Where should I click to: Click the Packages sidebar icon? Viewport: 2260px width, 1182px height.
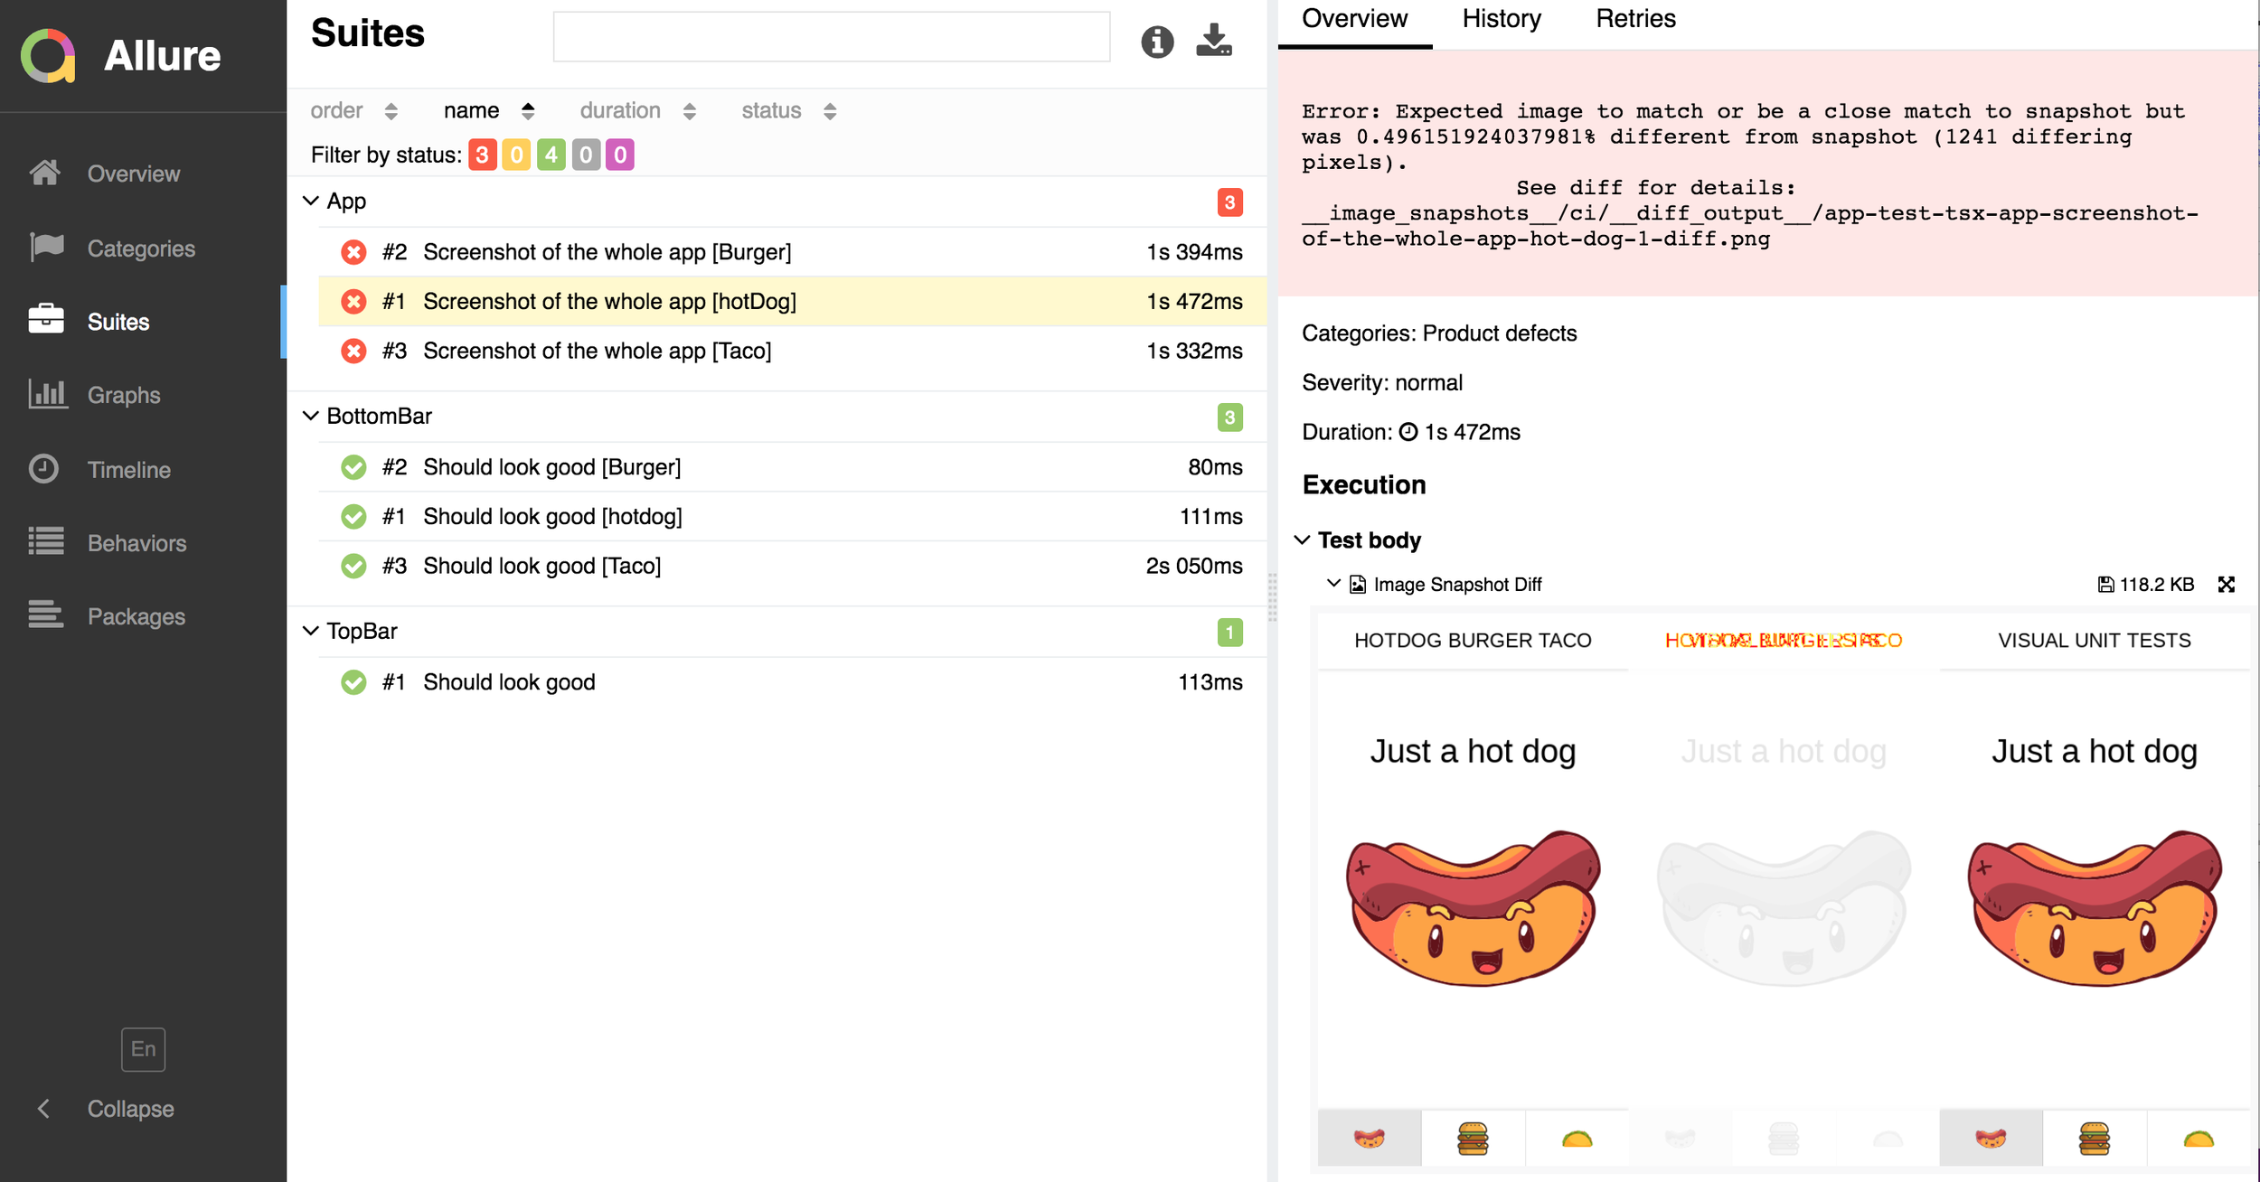tap(46, 614)
